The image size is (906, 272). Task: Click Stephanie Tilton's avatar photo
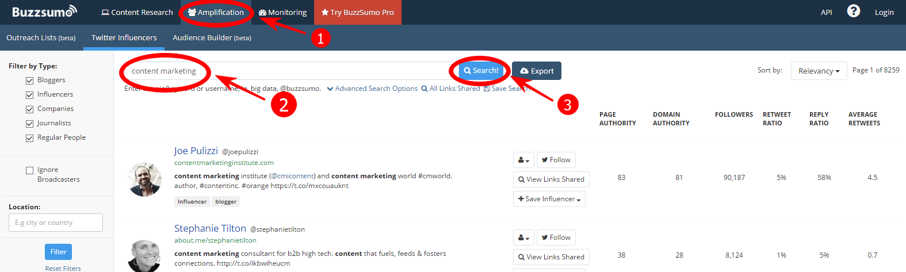144,256
